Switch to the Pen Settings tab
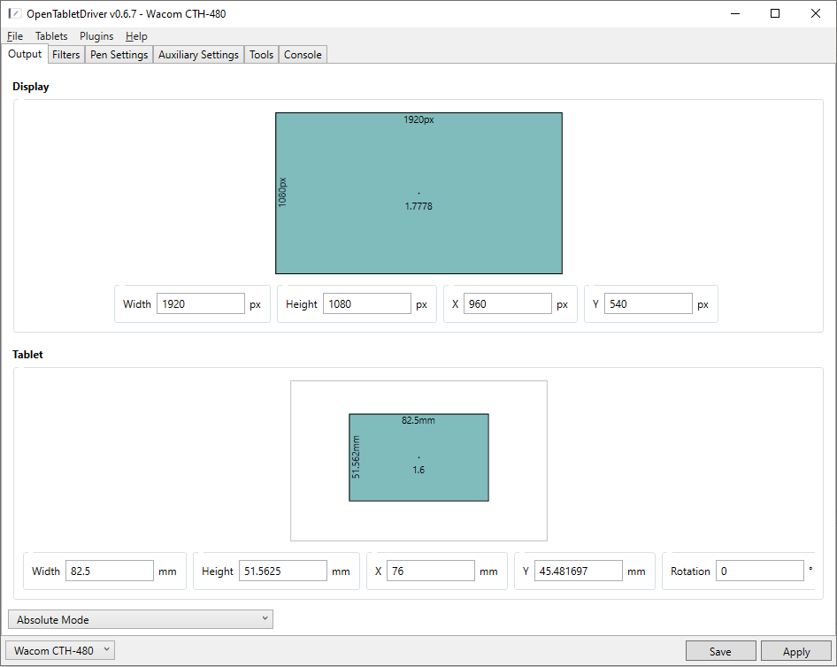837x667 pixels. tap(119, 55)
